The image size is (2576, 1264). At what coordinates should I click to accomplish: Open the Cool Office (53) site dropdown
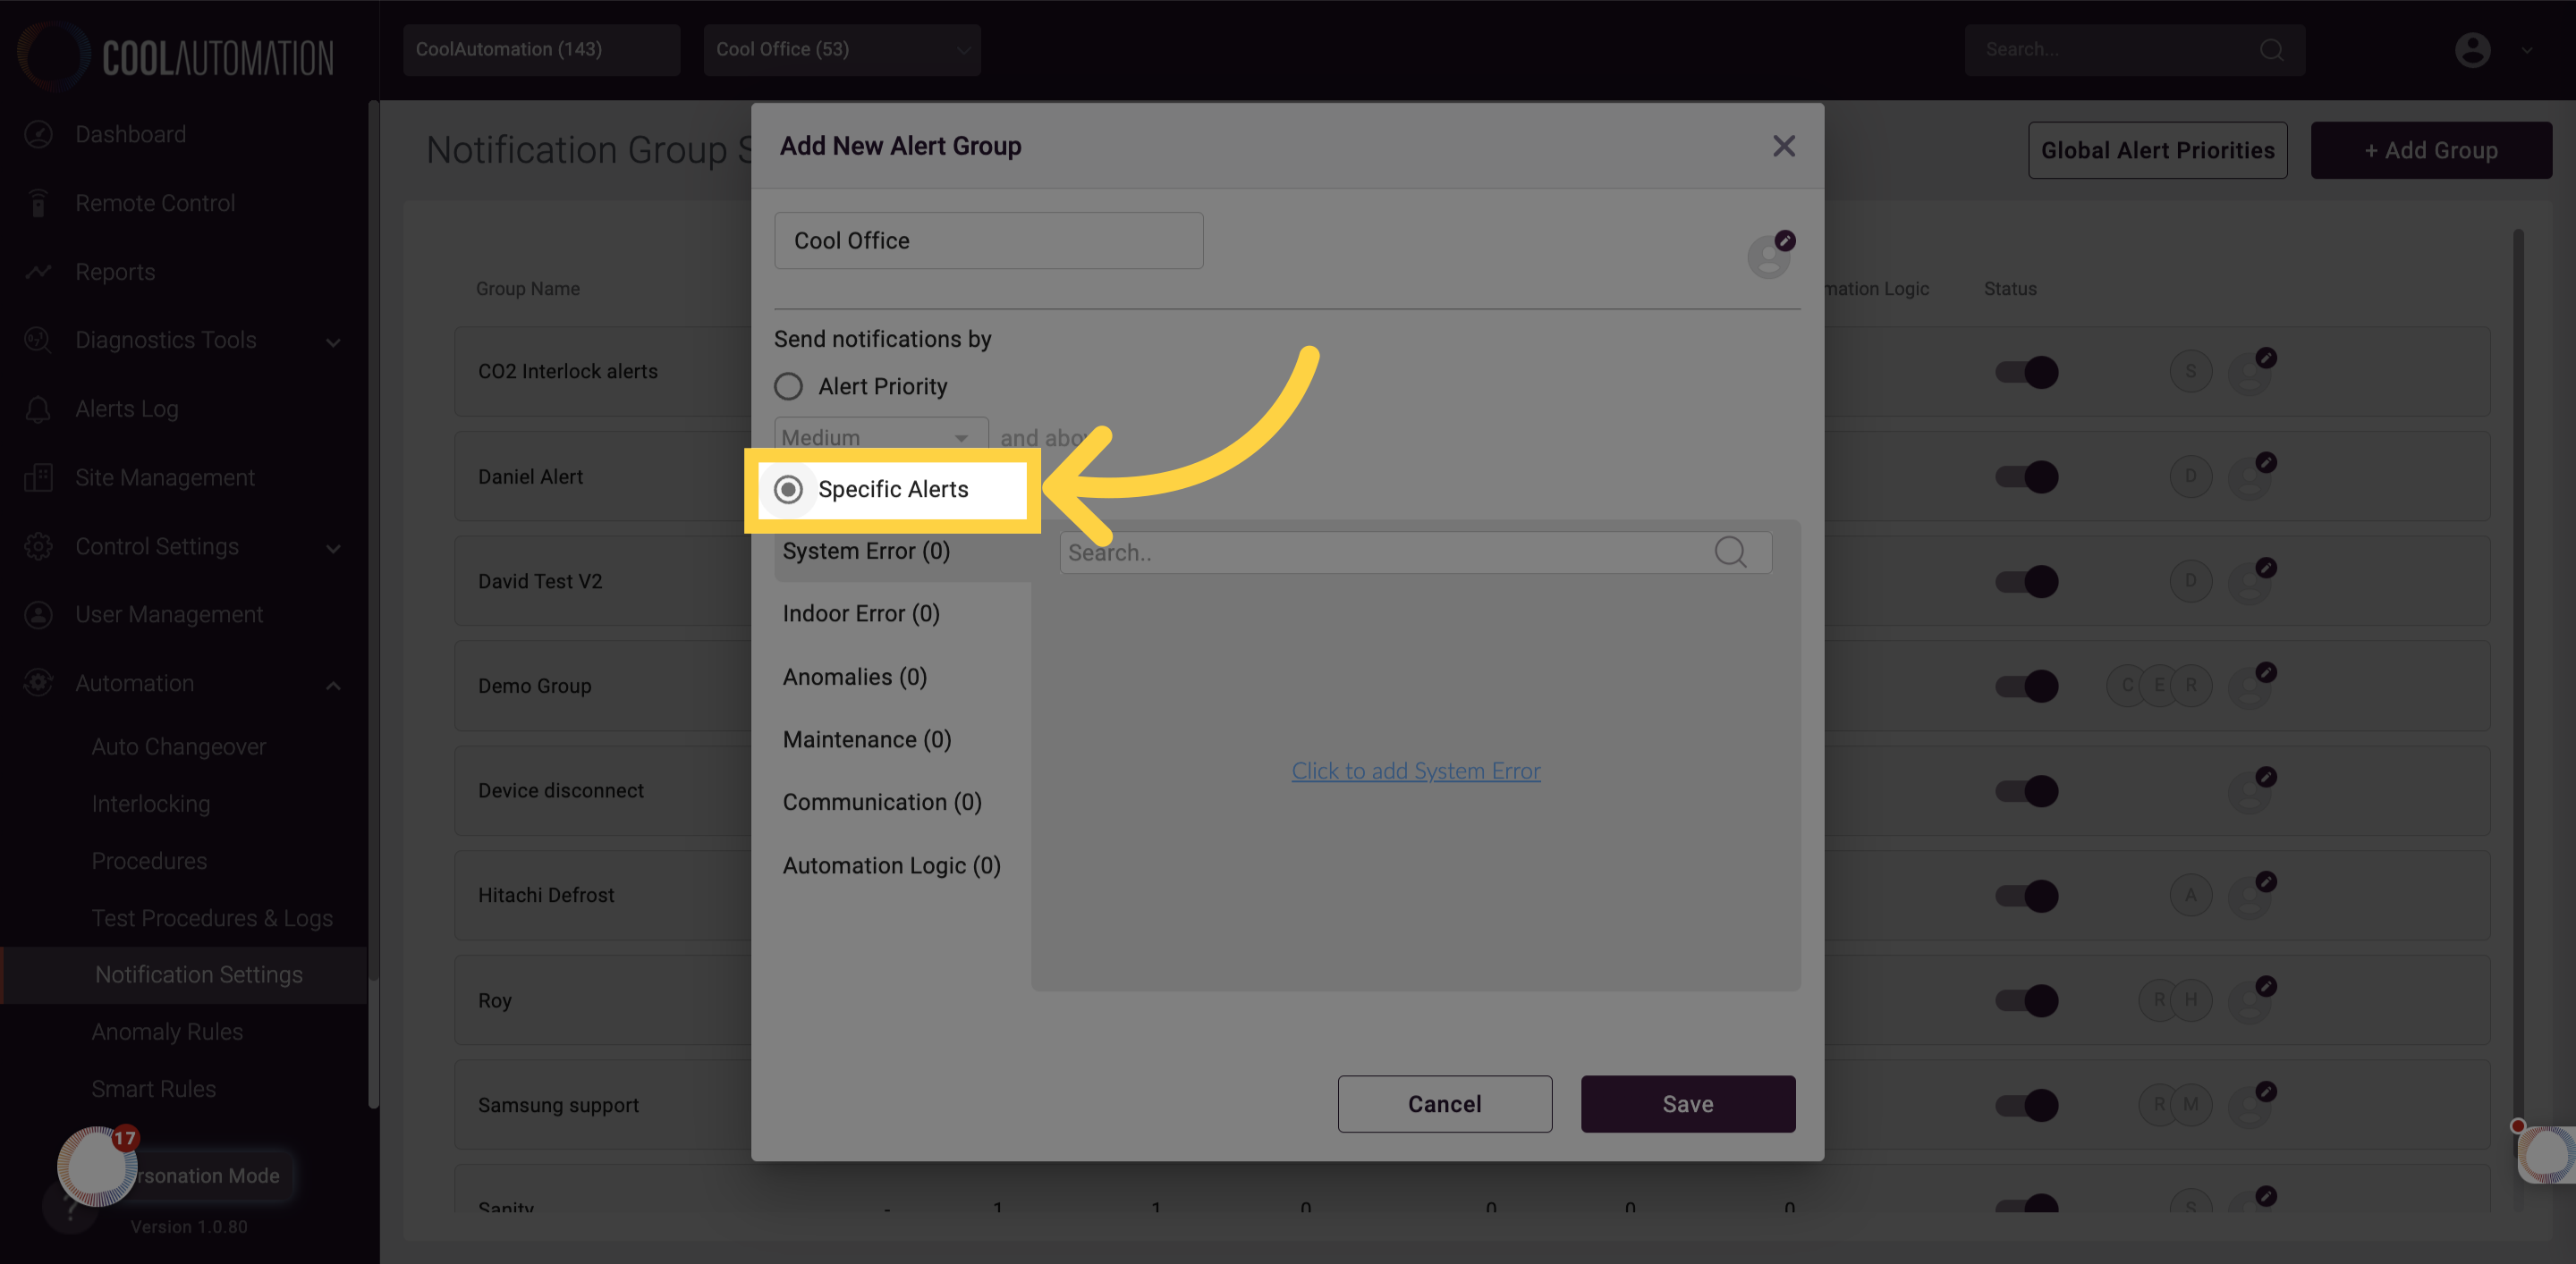pos(841,50)
